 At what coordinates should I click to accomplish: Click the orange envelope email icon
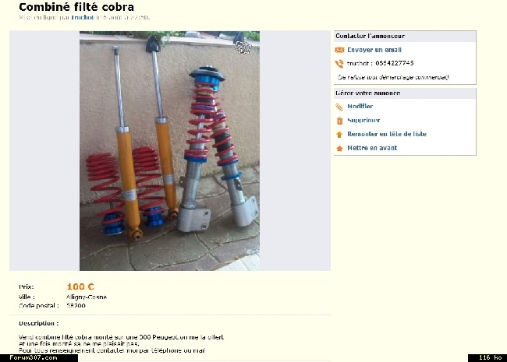click(x=339, y=50)
